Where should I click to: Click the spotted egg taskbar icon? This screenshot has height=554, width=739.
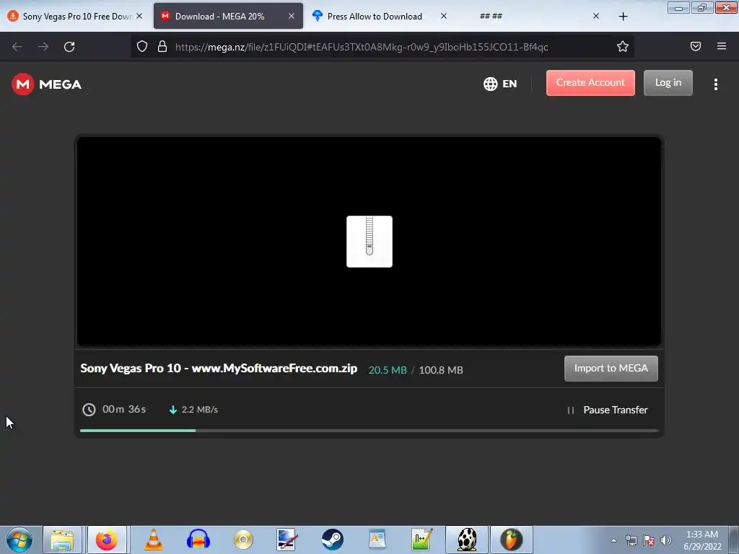[467, 540]
